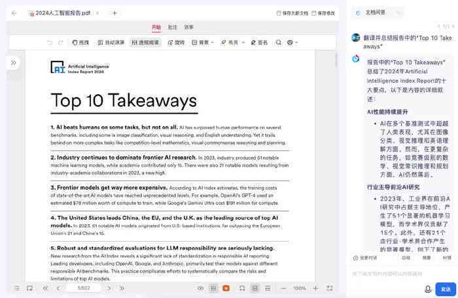The width and height of the screenshot is (458, 298).
Task: Switch to the 批注 ribbon tab
Action: coord(173,27)
